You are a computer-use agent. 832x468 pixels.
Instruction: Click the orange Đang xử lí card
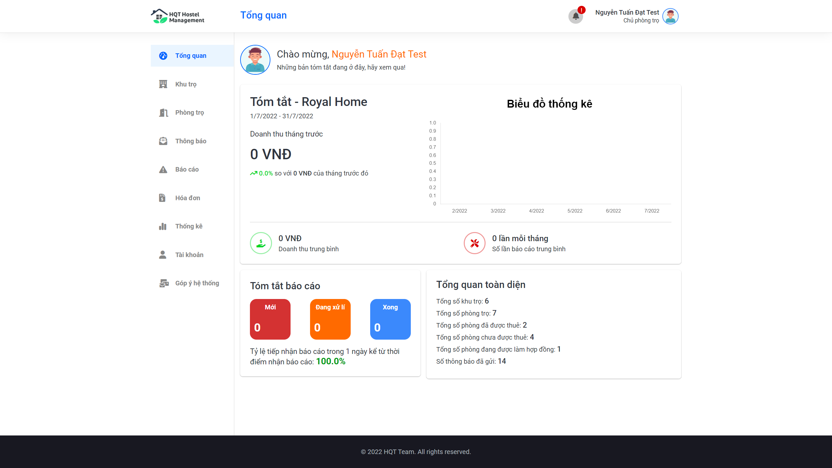point(330,319)
